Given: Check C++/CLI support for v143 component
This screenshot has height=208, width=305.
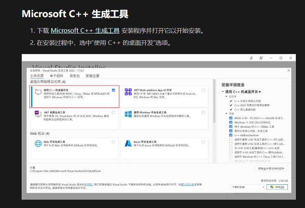Looking at the screenshot, I should [231, 148].
